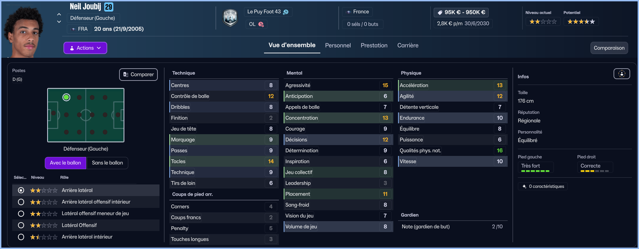Select the Arrière latéral offensif intérieur role
Screen dimensions: 639x249
[x=21, y=202]
